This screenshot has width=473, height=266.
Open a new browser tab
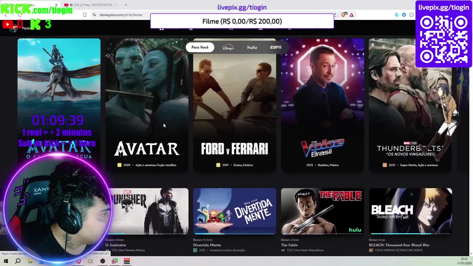coord(126,5)
